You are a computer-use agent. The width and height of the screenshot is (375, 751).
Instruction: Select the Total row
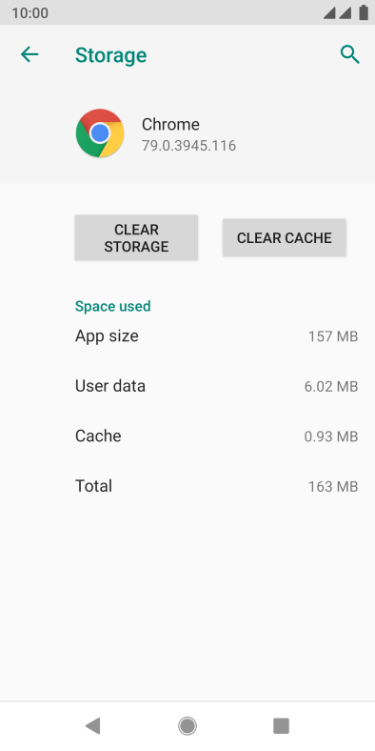pos(216,486)
